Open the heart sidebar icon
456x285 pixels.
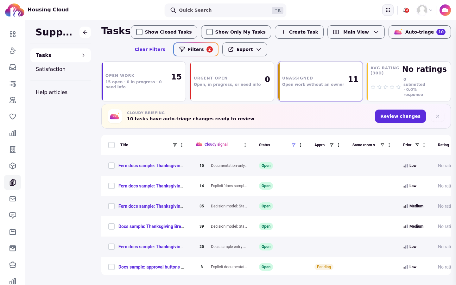click(13, 117)
